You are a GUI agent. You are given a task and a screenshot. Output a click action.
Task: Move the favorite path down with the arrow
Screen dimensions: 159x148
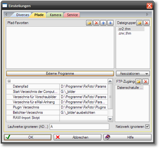[110, 23]
